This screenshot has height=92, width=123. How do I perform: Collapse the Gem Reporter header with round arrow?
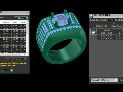pos(114,23)
